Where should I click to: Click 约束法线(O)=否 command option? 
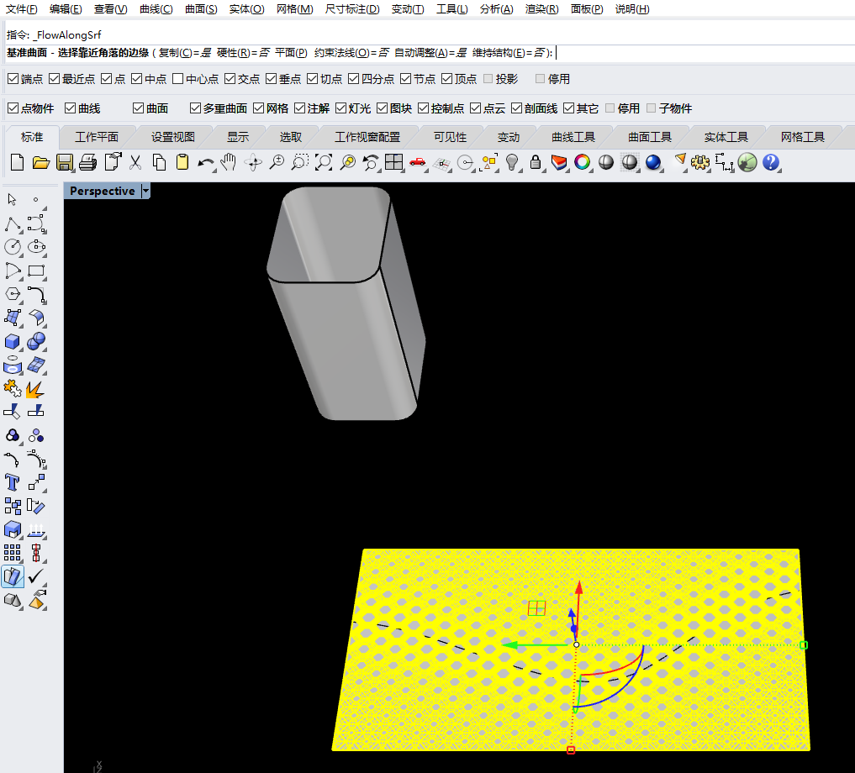click(351, 53)
